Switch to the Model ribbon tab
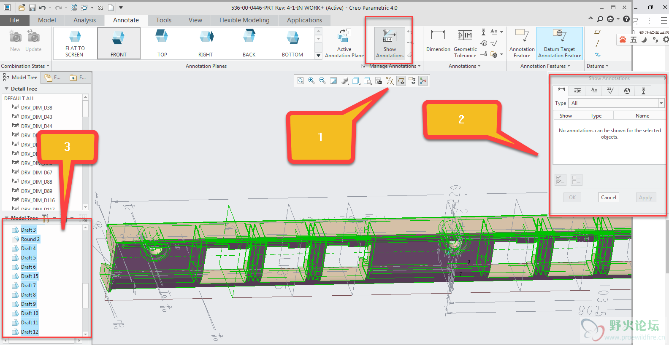The image size is (669, 345). tap(47, 20)
